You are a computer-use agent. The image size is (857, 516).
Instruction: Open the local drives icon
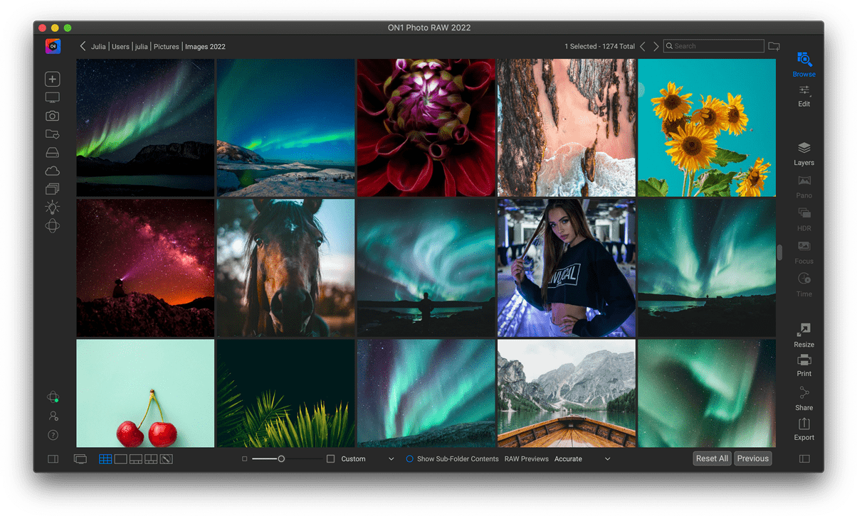pyautogui.click(x=52, y=152)
